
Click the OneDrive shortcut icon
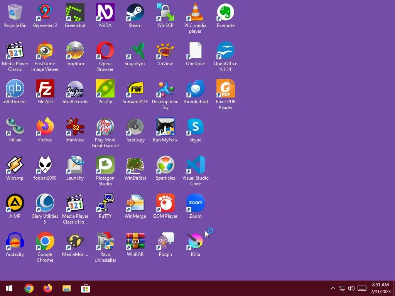point(195,50)
